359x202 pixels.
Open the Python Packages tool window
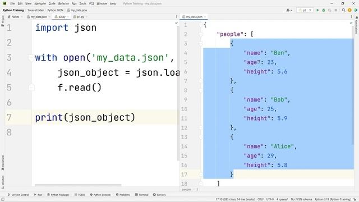click(58, 195)
